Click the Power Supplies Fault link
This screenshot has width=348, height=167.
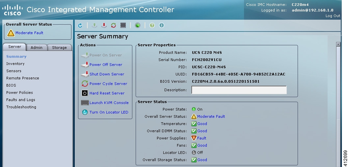tap(202, 138)
